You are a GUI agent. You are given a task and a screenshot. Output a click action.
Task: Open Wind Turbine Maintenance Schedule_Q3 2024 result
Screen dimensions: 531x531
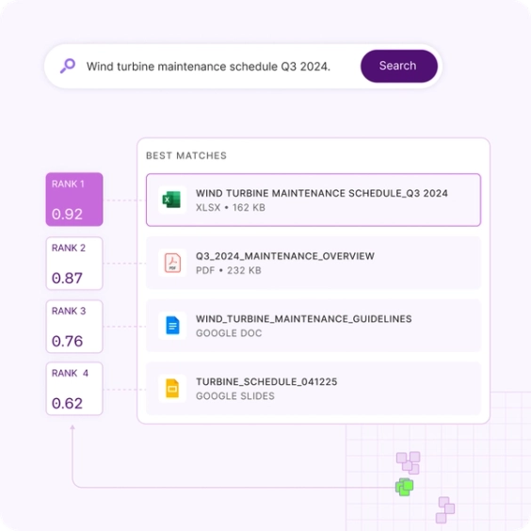(314, 200)
